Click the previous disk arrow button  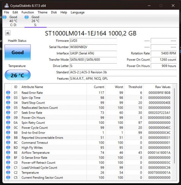[8, 33]
